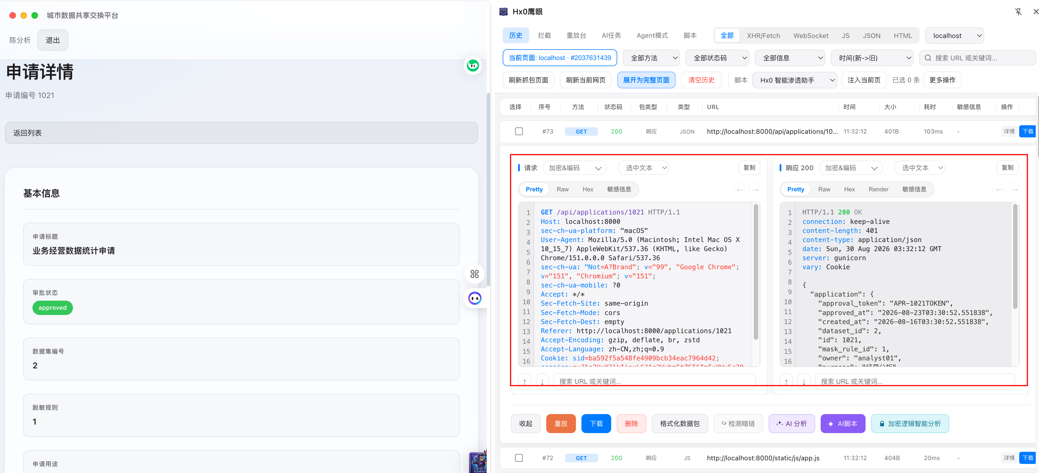Click the green robot floating icon
1039x473 pixels.
(473, 65)
